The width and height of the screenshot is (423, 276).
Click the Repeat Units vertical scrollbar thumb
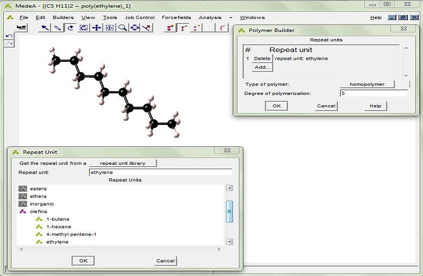(x=229, y=211)
